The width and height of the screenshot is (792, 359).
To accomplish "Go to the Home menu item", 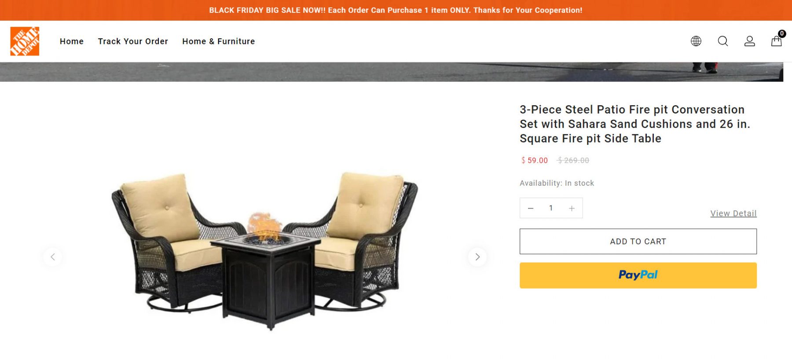I will (72, 41).
